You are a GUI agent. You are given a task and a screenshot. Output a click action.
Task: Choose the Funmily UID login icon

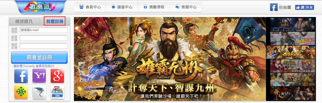tap(57, 92)
